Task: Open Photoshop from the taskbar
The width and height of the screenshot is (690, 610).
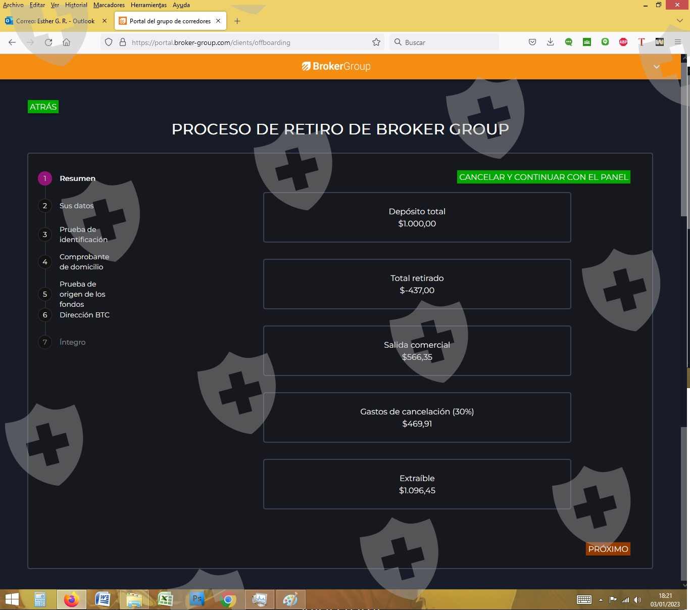Action: (196, 600)
